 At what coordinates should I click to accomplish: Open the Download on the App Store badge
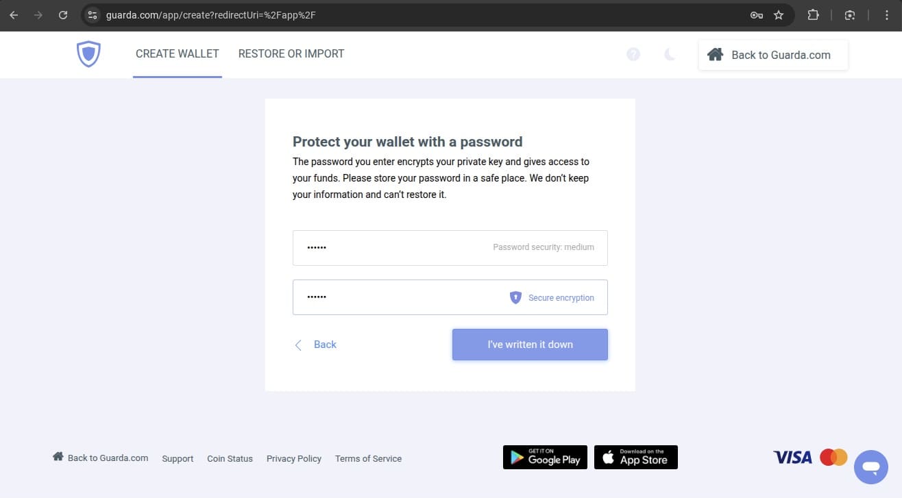(x=636, y=457)
